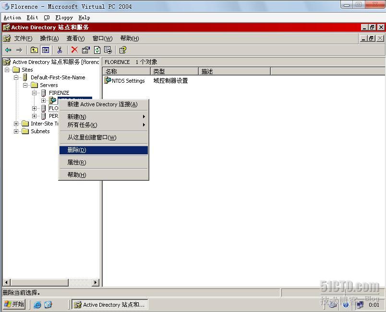The height and width of the screenshot is (312, 386).
Task: Sort by the 类型 column header
Action: tap(174, 72)
